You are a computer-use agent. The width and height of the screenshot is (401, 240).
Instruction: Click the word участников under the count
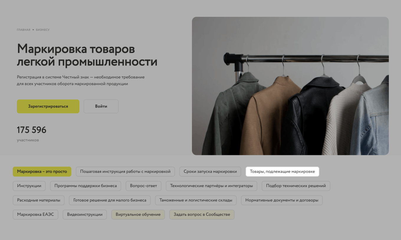(x=28, y=140)
